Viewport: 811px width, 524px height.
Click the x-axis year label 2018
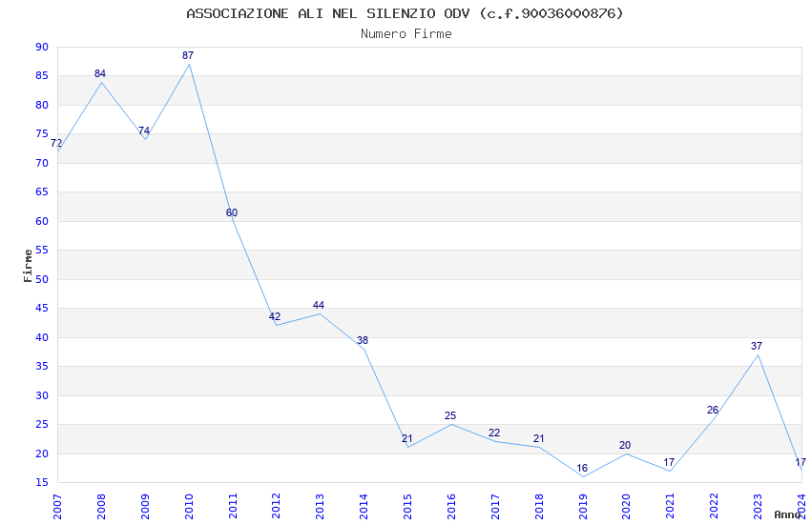pos(539,507)
